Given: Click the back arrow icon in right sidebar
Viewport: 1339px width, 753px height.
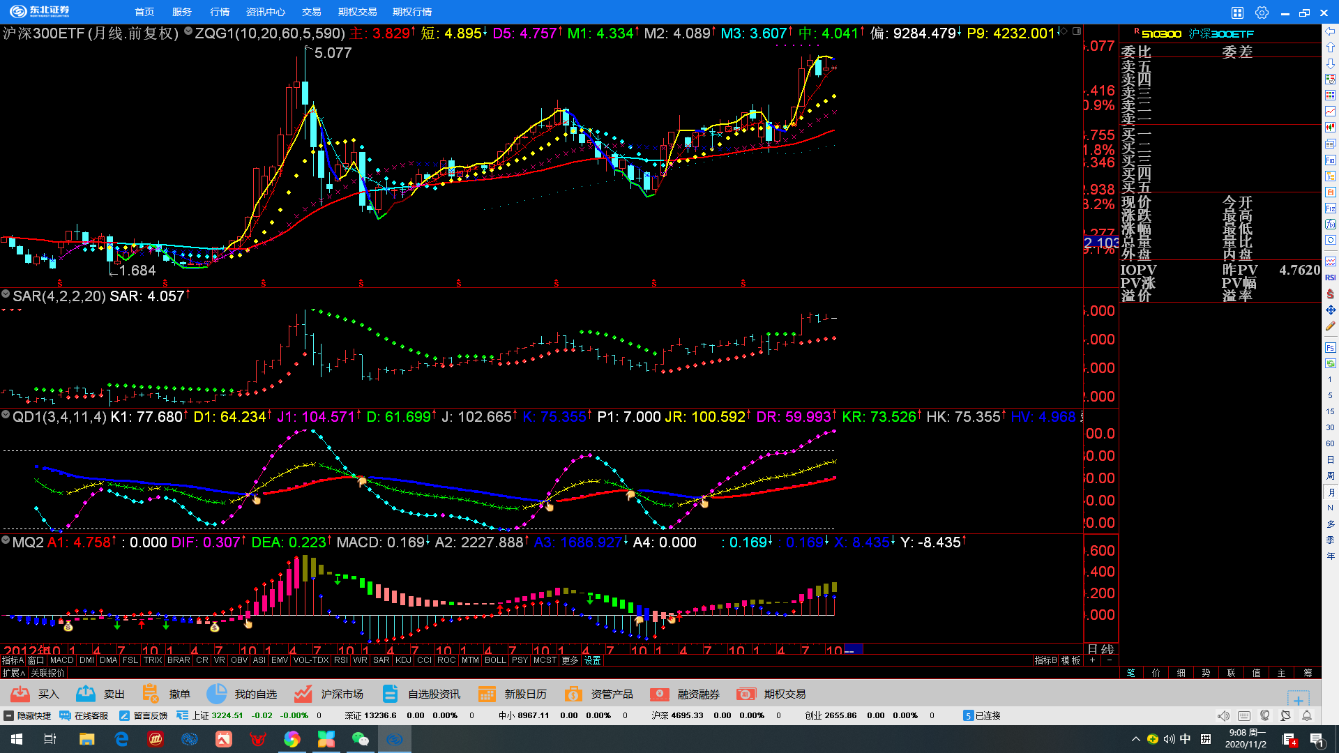Looking at the screenshot, I should (1331, 31).
